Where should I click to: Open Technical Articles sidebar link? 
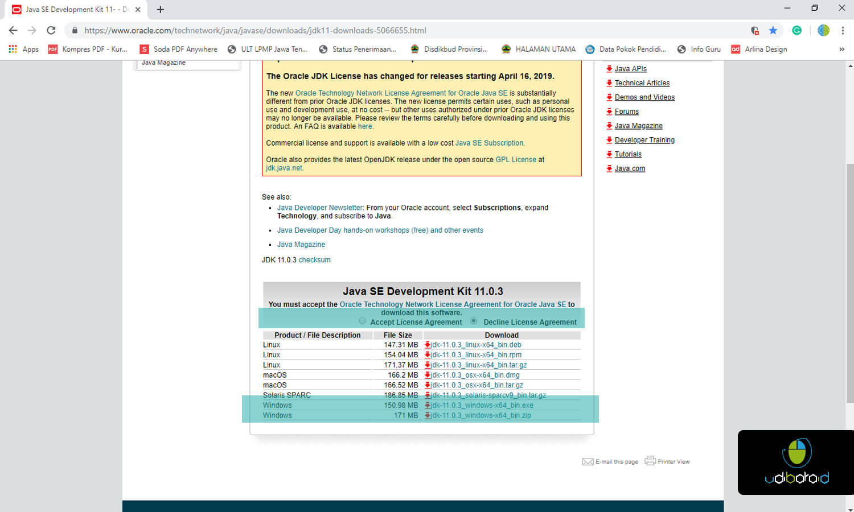(642, 83)
